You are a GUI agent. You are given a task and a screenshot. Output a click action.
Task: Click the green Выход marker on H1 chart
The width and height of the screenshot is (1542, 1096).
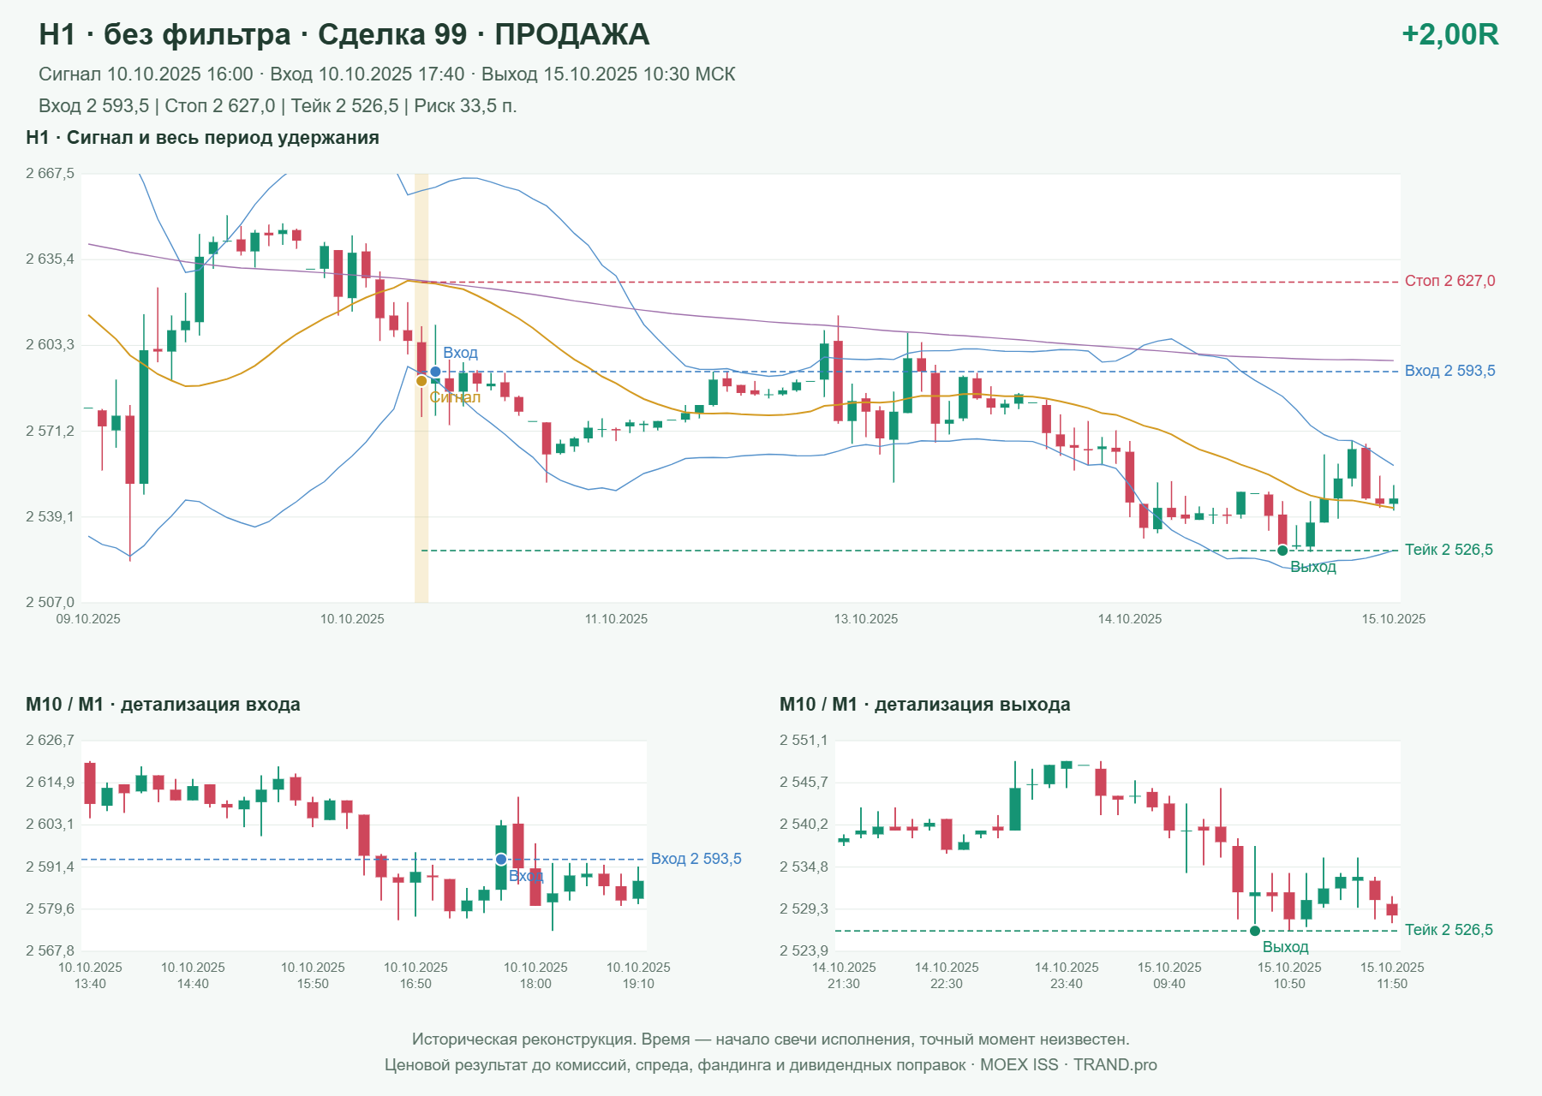pyautogui.click(x=1282, y=551)
